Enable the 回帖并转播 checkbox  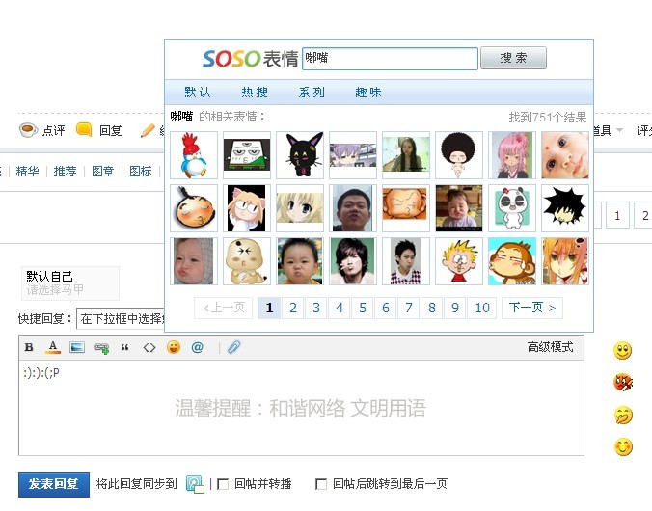(223, 484)
